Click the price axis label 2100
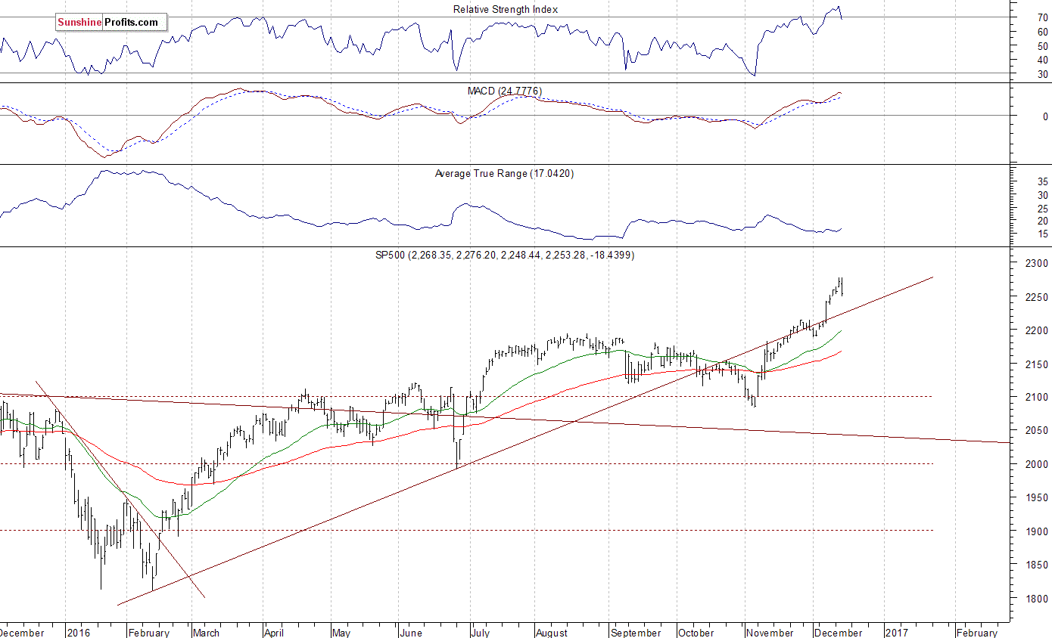This screenshot has height=638, width=1052. (x=1037, y=397)
